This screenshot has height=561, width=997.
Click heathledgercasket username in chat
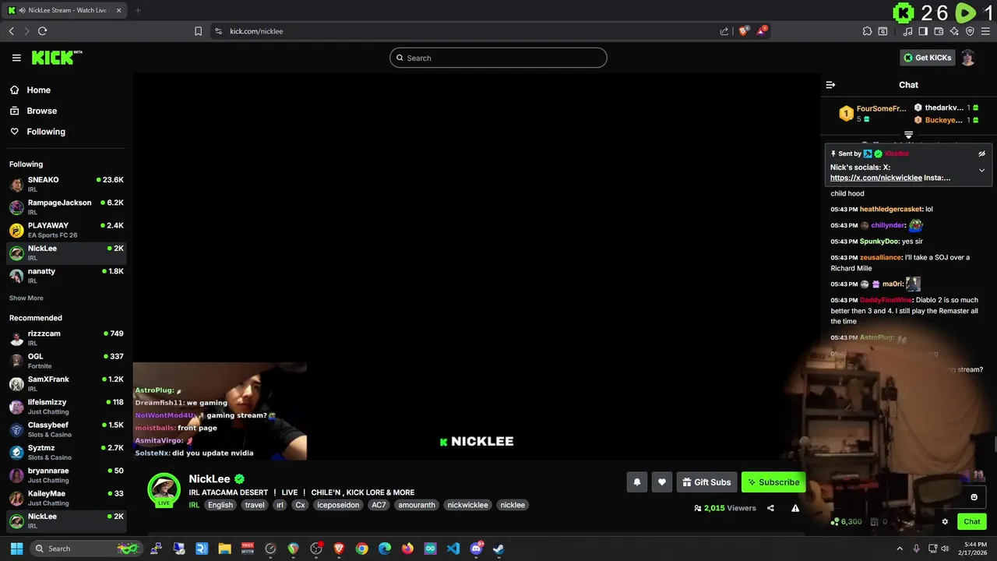point(891,210)
